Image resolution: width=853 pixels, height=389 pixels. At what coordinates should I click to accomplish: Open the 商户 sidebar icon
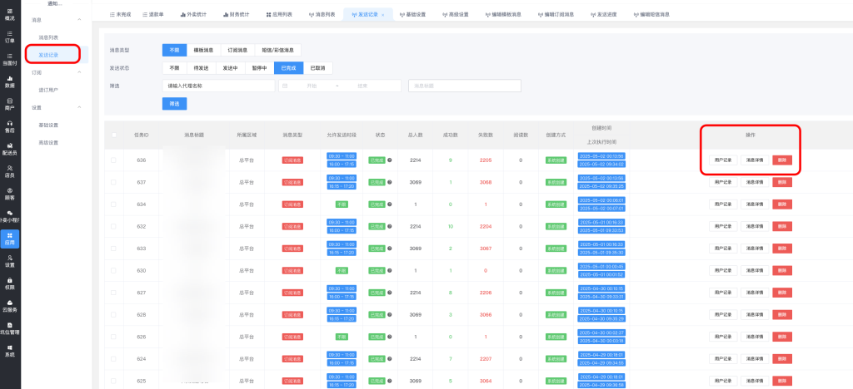[9, 103]
